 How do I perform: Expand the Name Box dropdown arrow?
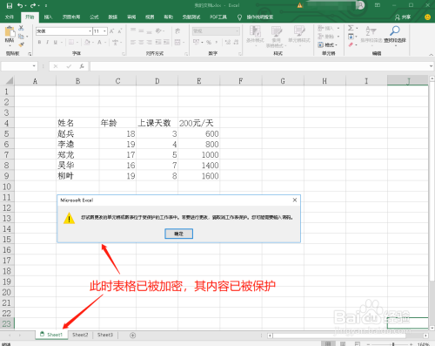point(34,66)
